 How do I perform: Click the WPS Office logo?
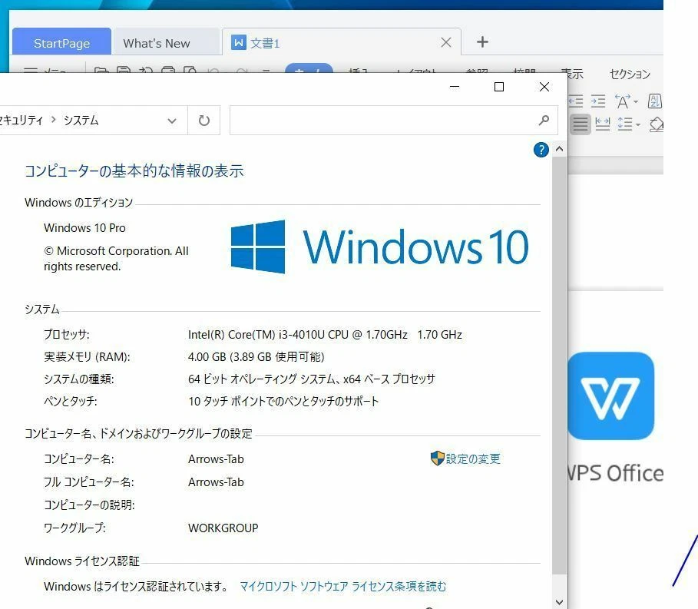[x=610, y=396]
